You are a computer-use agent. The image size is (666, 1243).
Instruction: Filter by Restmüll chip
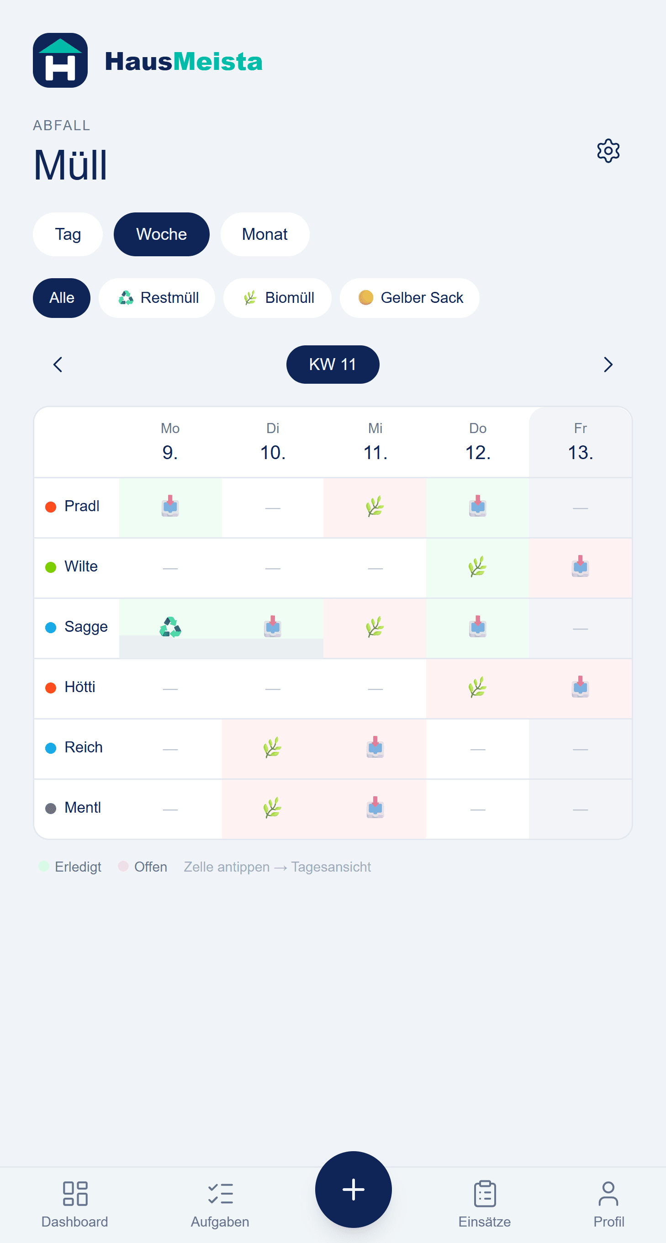(157, 298)
